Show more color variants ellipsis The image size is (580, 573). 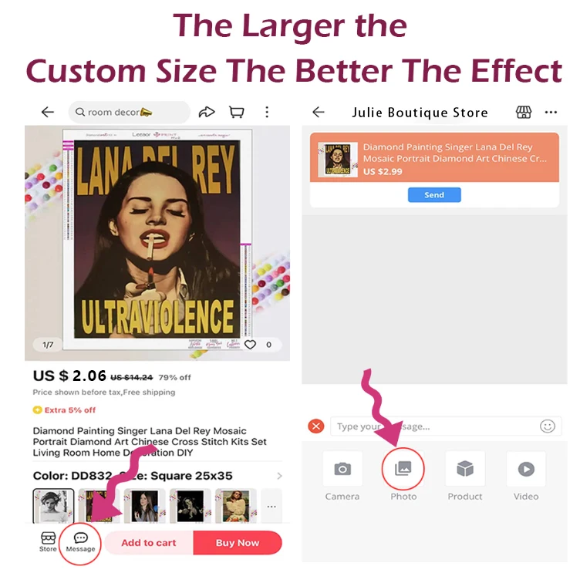click(x=271, y=507)
